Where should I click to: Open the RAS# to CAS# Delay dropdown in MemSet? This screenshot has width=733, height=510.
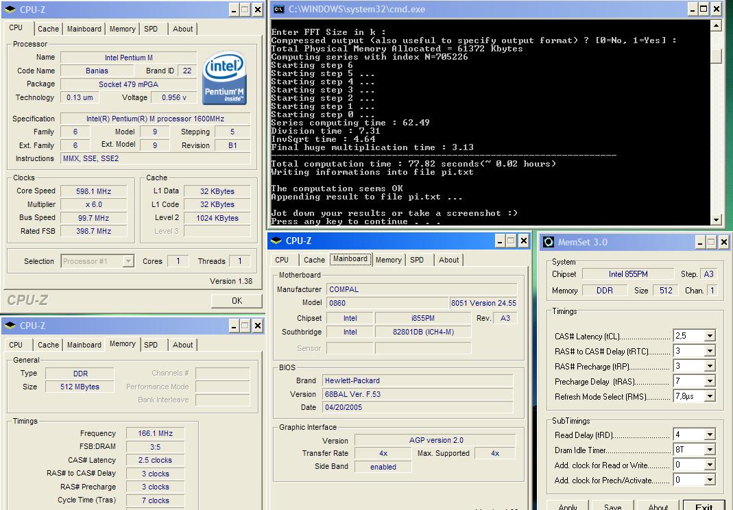click(710, 350)
